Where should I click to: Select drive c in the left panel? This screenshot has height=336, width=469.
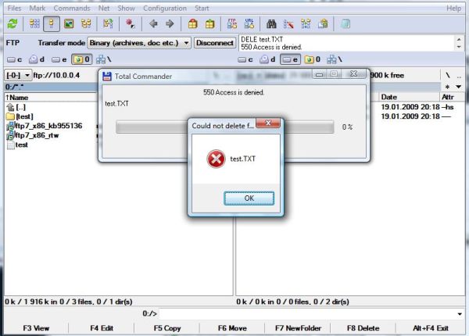pos(15,59)
